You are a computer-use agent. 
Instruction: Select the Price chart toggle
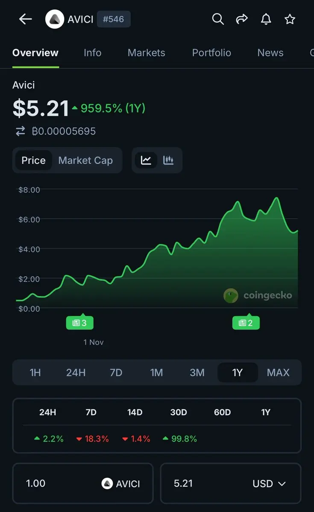coord(33,160)
